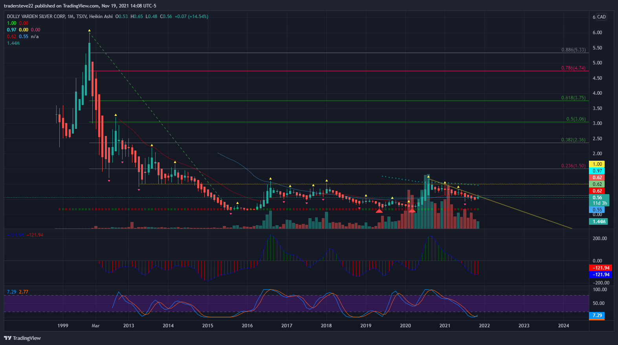
Task: Click the O0.53 open value in legend
Action: 121,17
